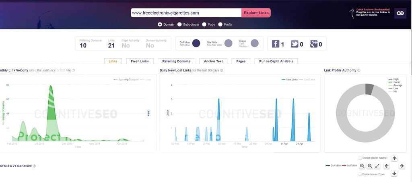Click the Average legend entry in authority chart
Viewport: 412px width, 182px height.
point(395,86)
